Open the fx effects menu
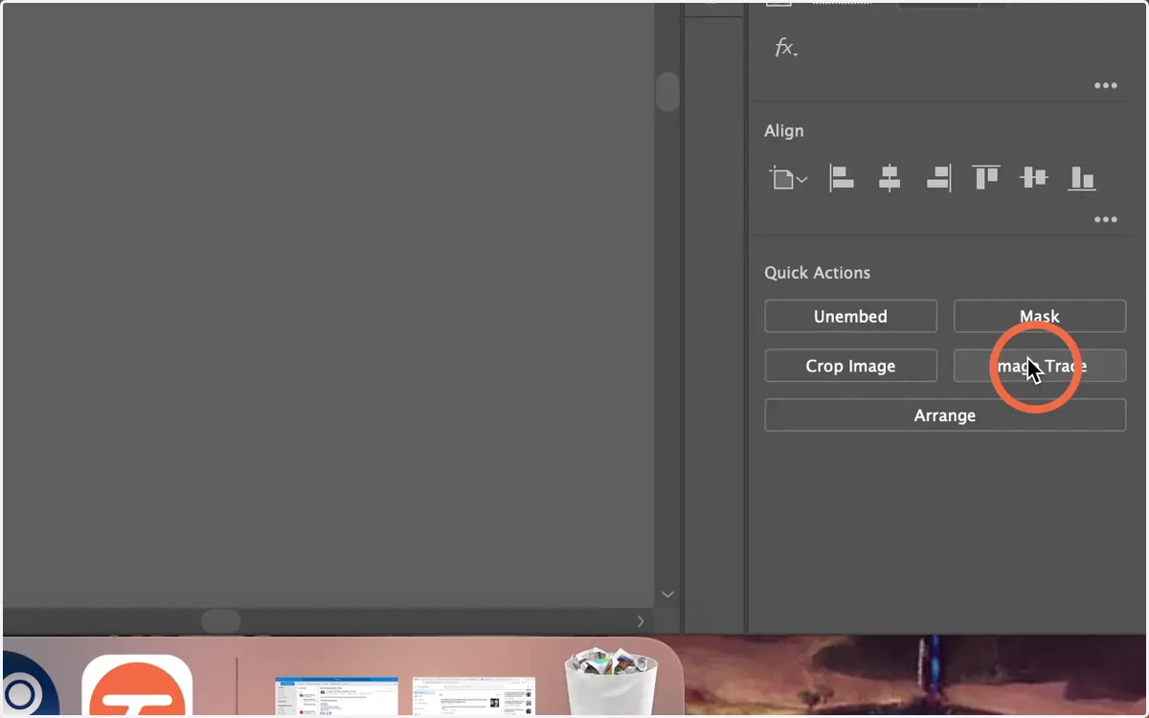 click(x=786, y=48)
